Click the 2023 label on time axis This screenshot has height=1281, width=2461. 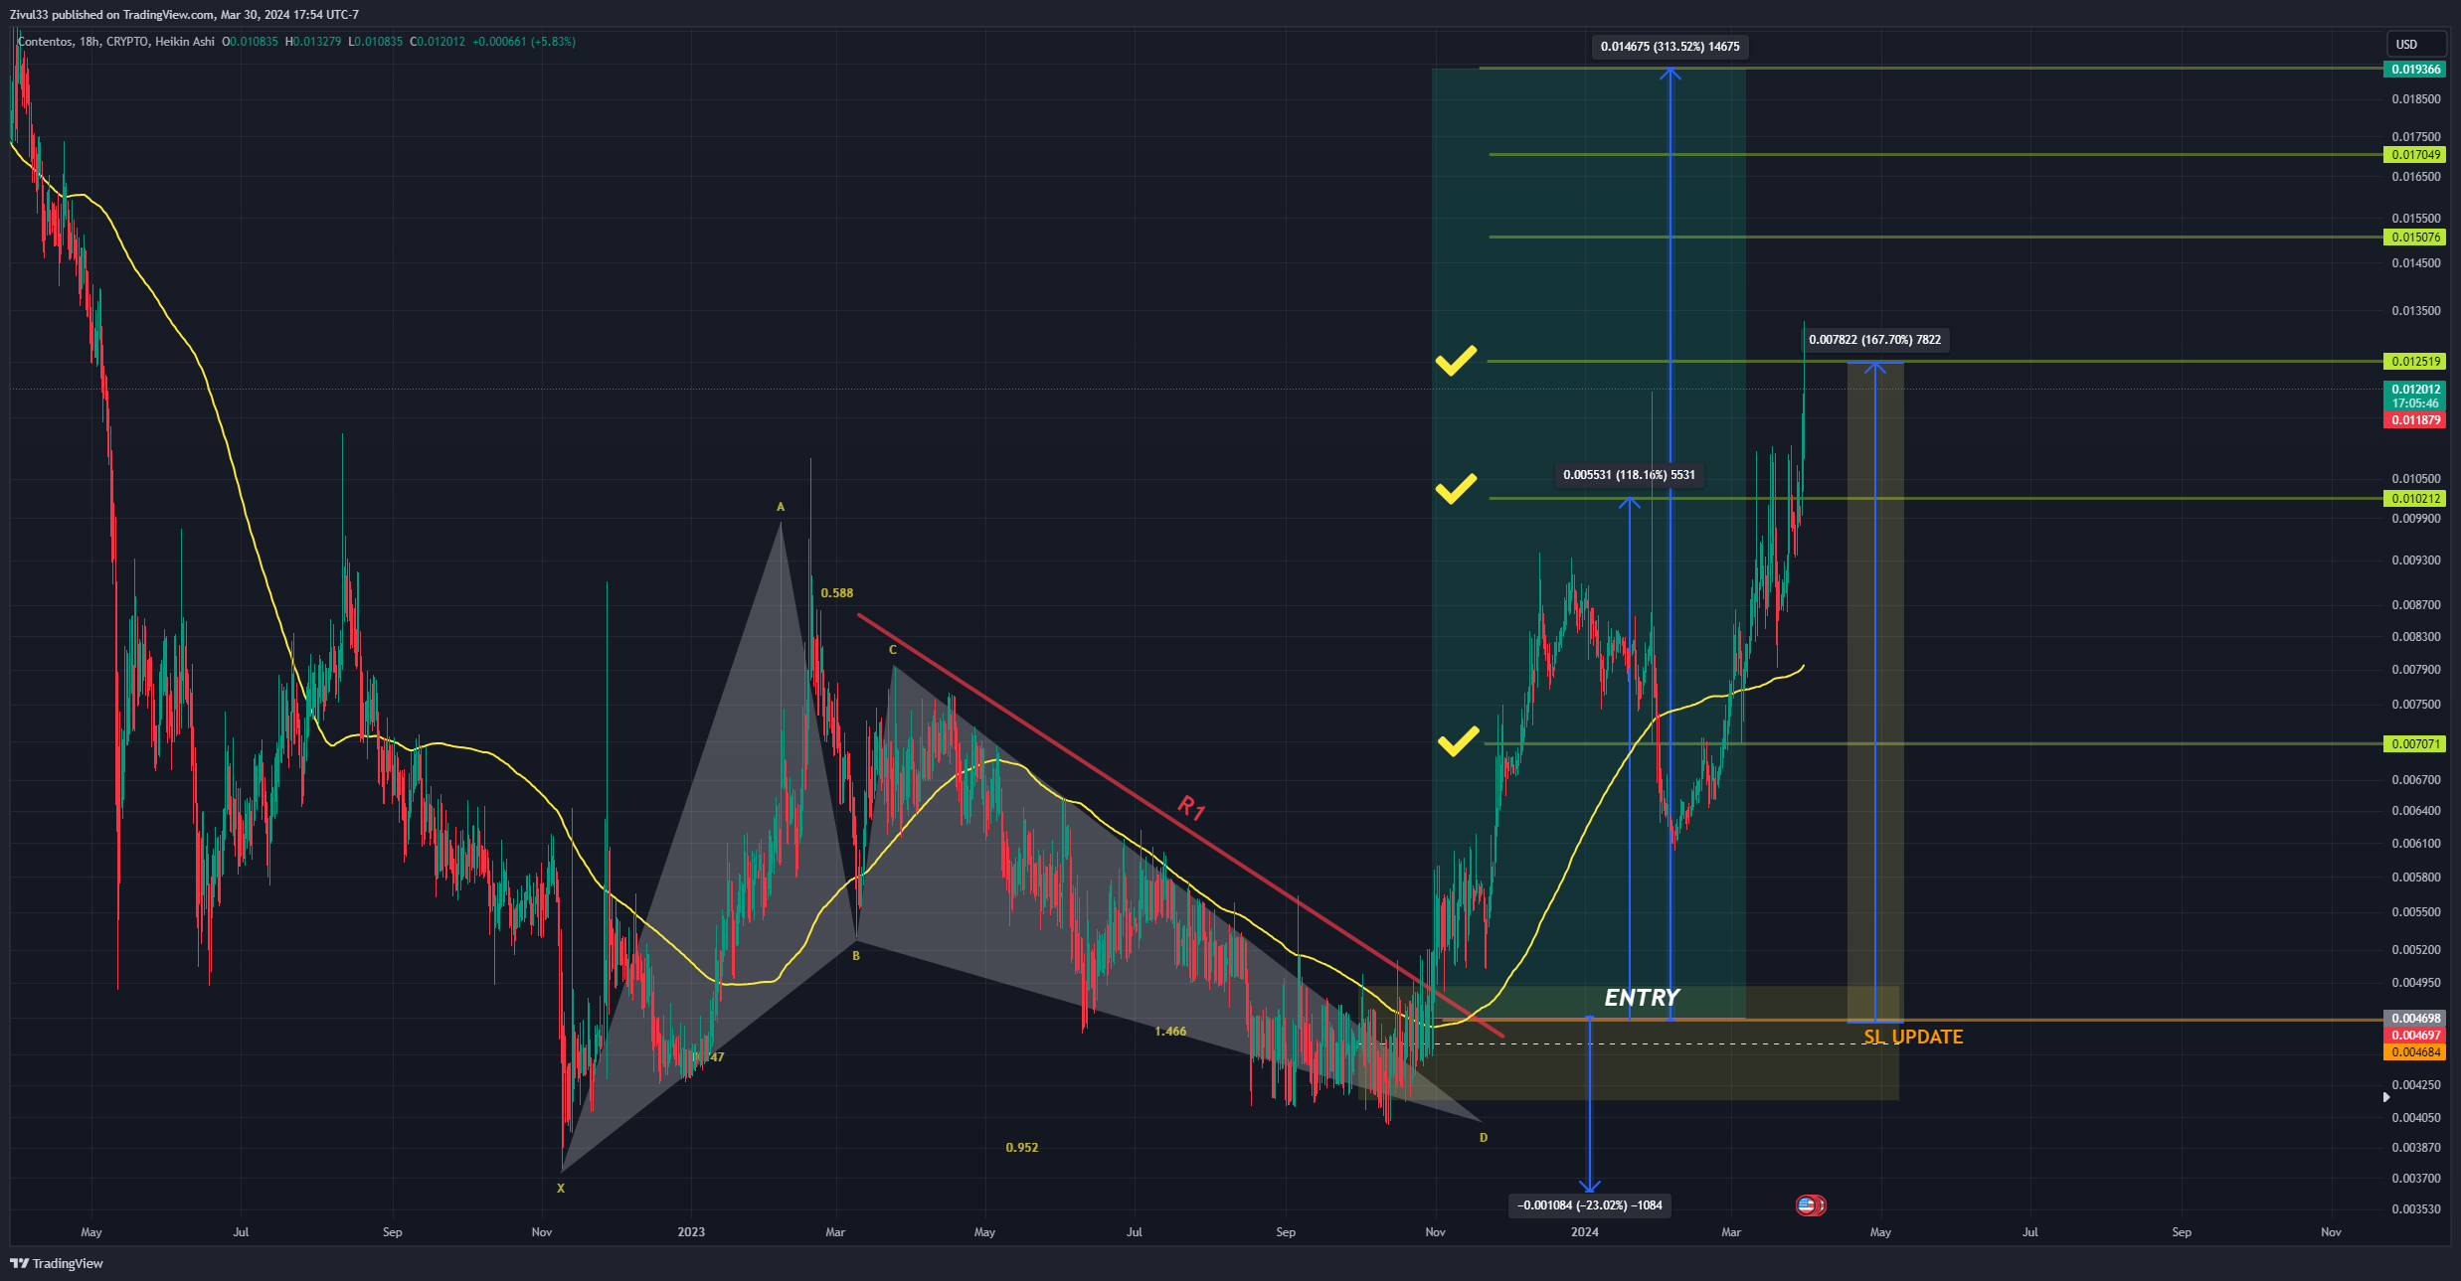pos(691,1232)
